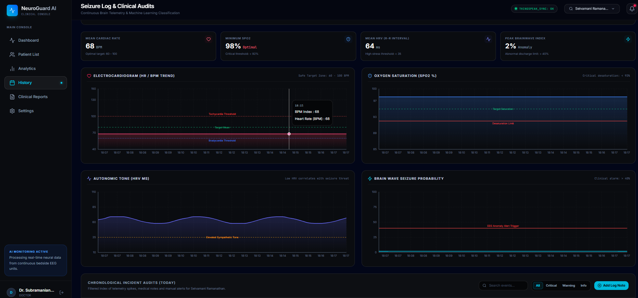This screenshot has height=298, width=638.
Task: Click the NeuroGuard AI logo icon
Action: tap(12, 10)
